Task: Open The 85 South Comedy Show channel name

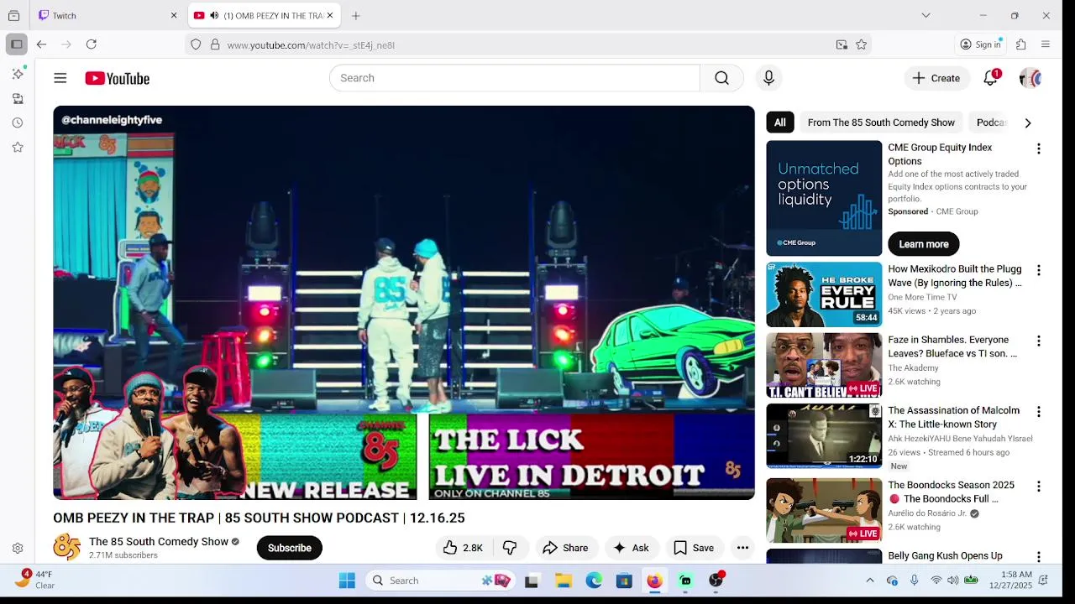Action: [x=159, y=541]
